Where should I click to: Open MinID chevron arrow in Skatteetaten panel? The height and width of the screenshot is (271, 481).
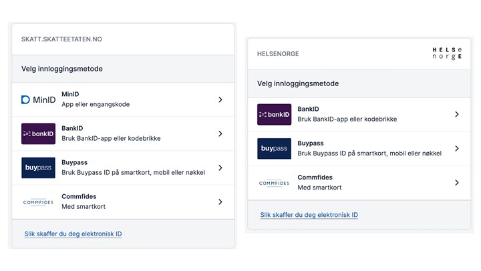(x=220, y=99)
